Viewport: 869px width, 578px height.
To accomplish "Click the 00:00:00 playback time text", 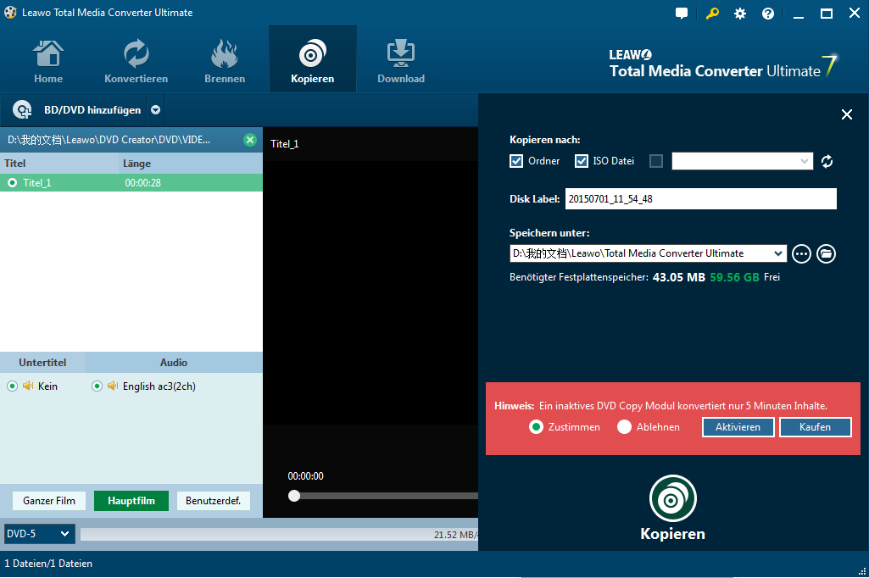I will tap(305, 476).
